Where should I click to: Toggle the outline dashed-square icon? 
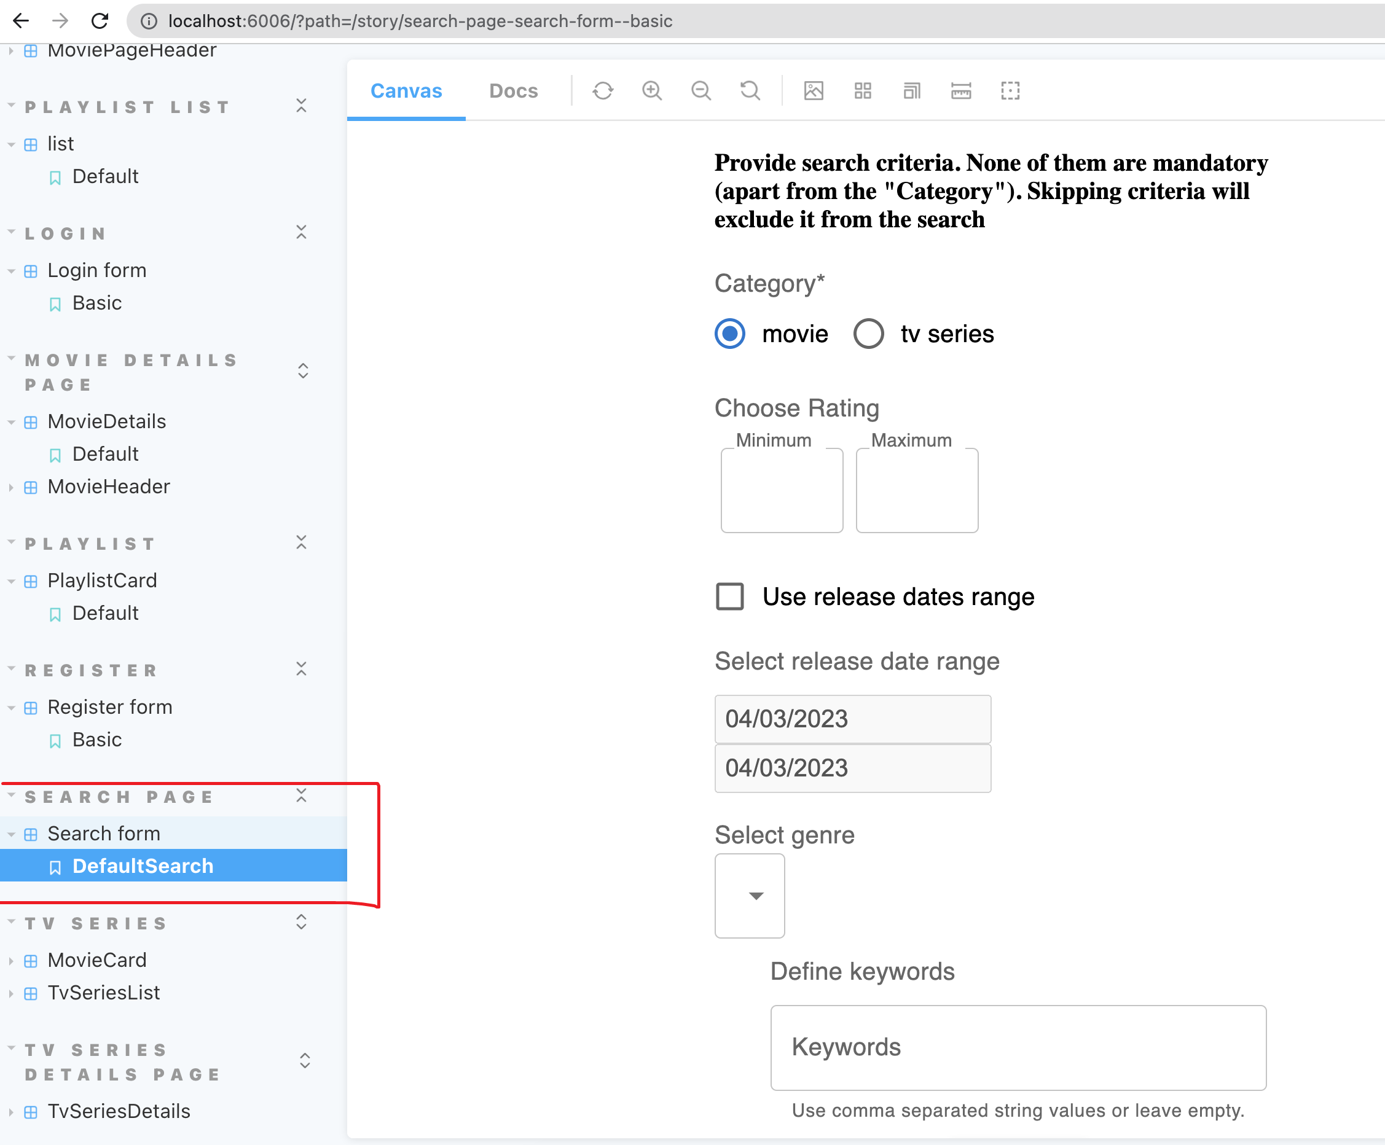coord(1010,91)
